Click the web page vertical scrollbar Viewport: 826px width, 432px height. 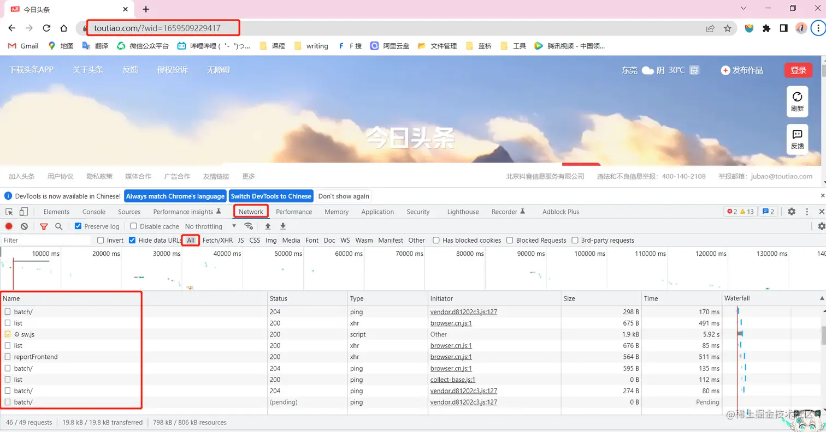(823, 71)
